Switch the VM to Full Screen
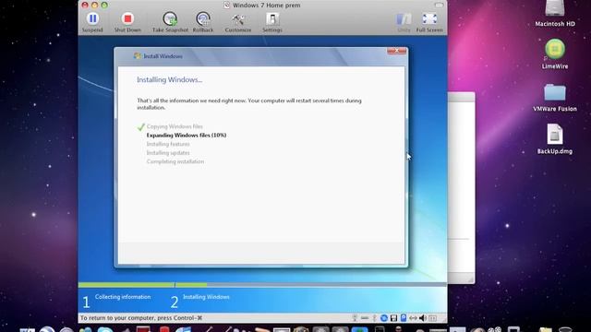 tap(429, 22)
